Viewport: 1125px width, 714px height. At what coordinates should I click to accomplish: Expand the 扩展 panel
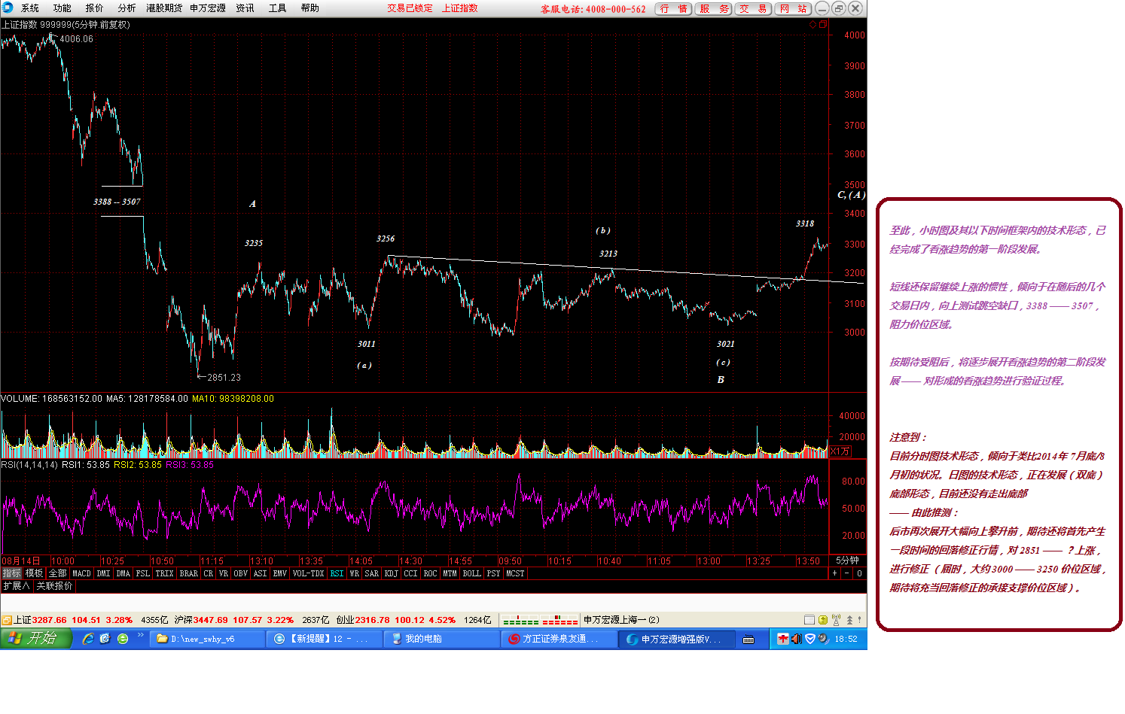tap(16, 585)
